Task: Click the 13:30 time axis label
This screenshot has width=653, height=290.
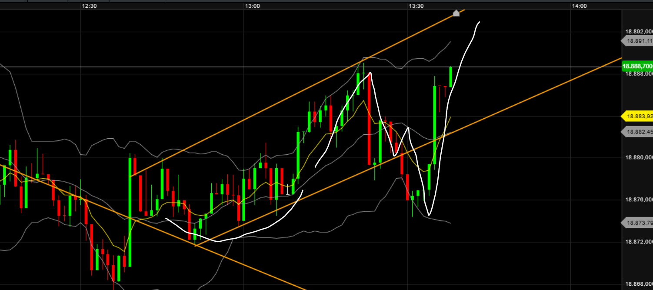Action: pyautogui.click(x=416, y=6)
